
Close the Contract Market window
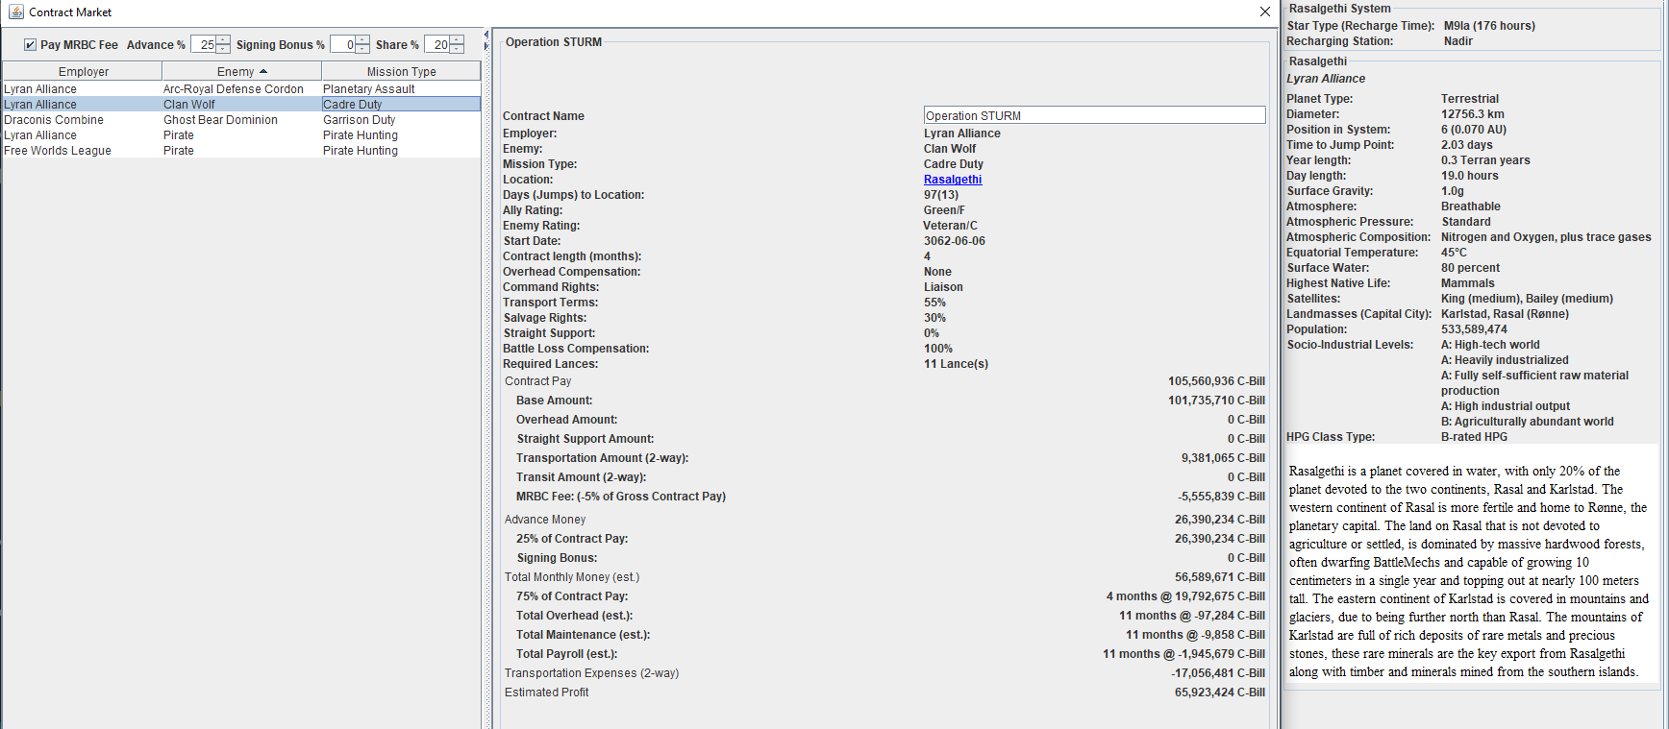coord(1265,12)
